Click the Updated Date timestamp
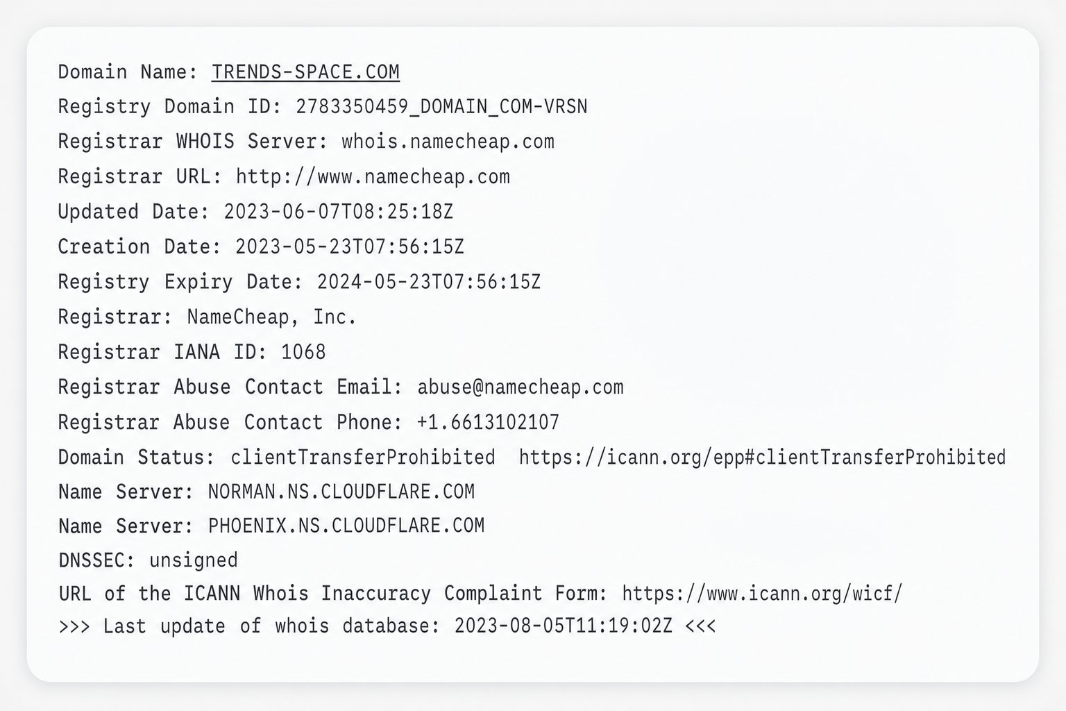 click(338, 212)
